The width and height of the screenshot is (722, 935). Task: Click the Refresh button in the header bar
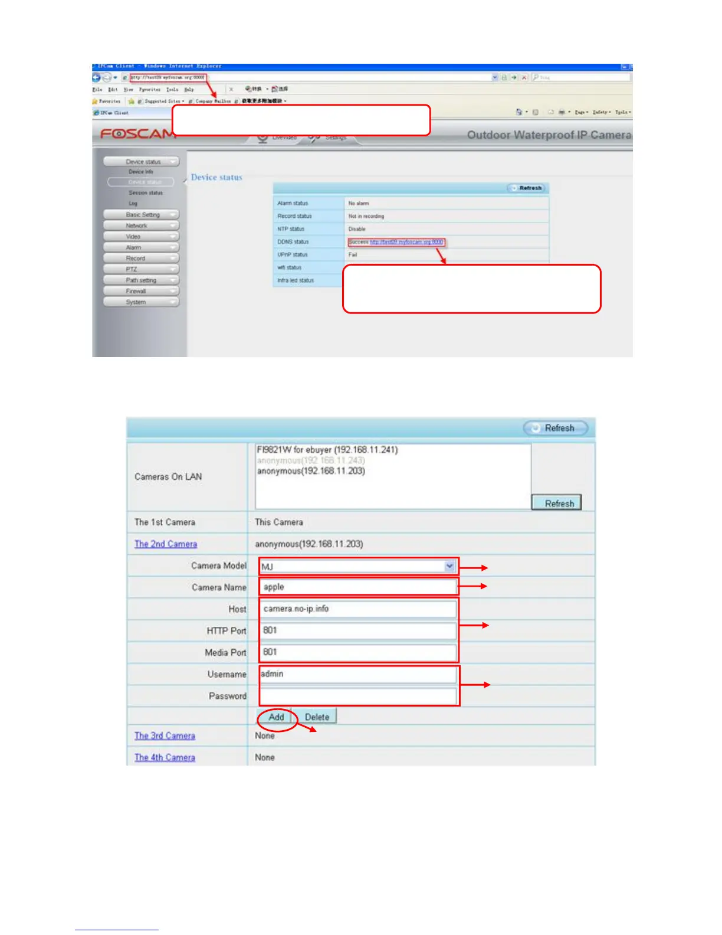tap(556, 428)
